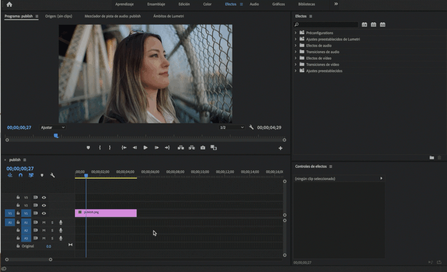Switch to the Gráficos workspace
447x272 pixels.
click(278, 4)
